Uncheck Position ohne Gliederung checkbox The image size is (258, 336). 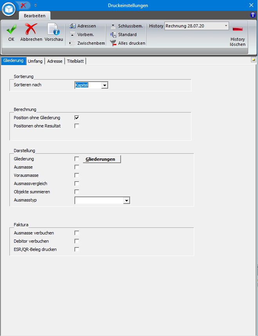tap(77, 118)
